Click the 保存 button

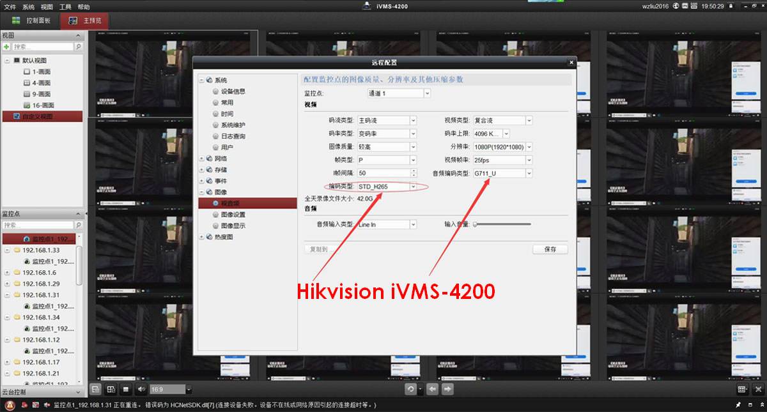click(550, 249)
